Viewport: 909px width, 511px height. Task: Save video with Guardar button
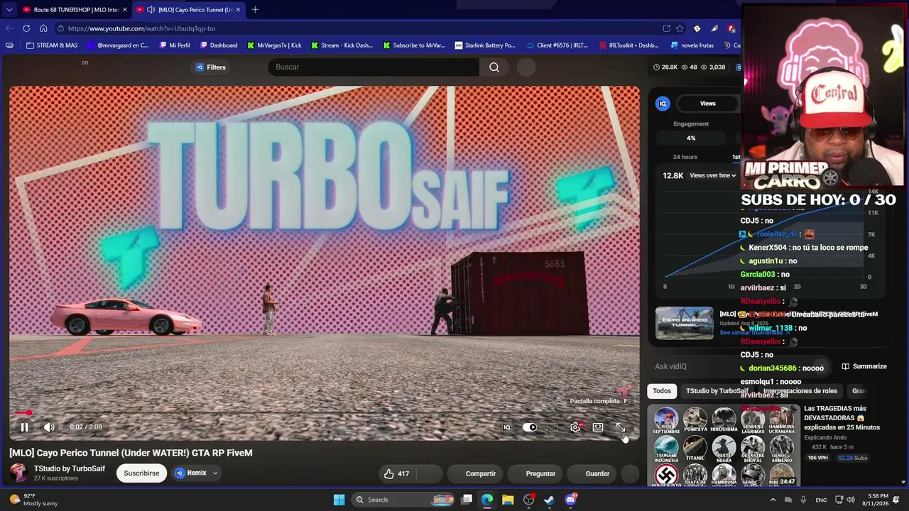pyautogui.click(x=597, y=473)
